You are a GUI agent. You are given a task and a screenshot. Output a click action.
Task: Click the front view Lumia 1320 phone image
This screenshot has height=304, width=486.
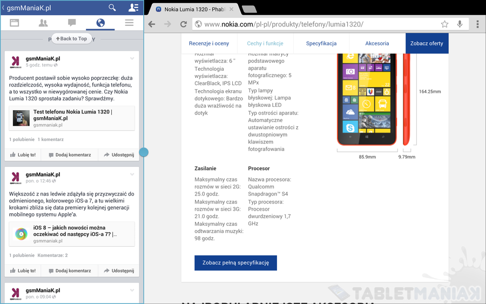367,99
